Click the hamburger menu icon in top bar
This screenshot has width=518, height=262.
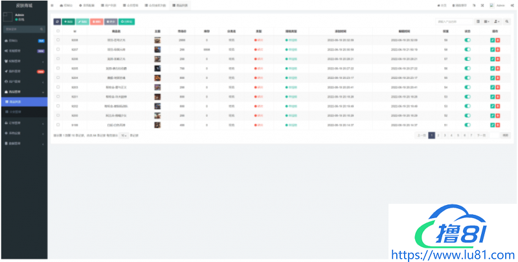coord(52,5)
